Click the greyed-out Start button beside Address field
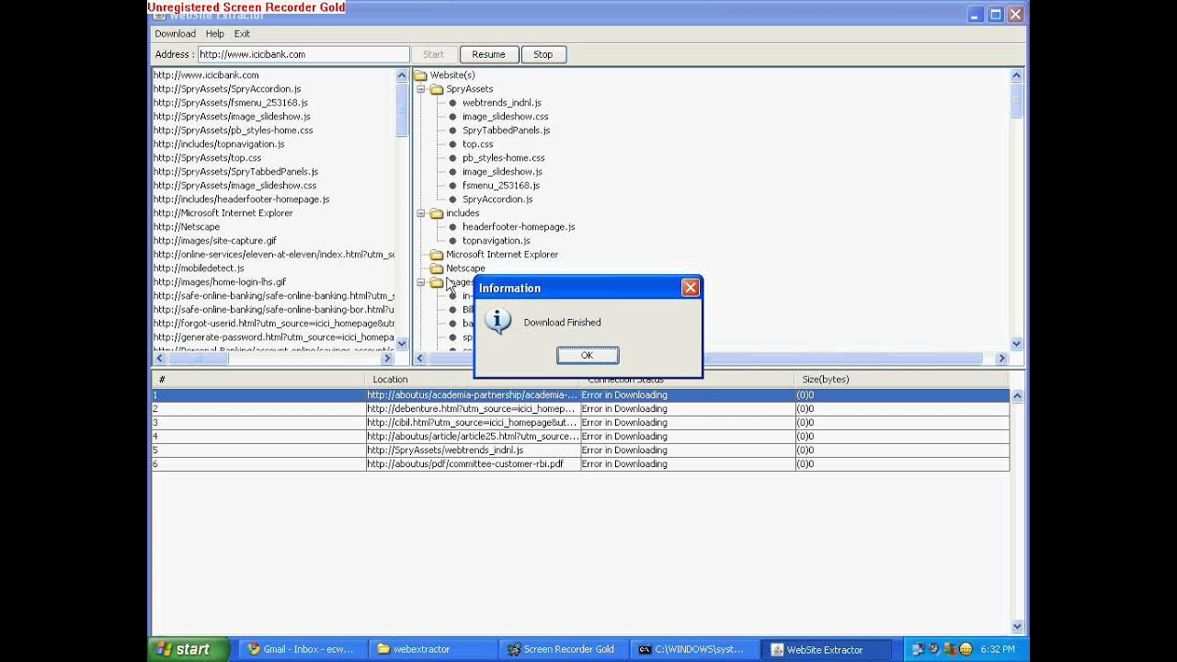This screenshot has height=662, width=1177. coord(433,54)
